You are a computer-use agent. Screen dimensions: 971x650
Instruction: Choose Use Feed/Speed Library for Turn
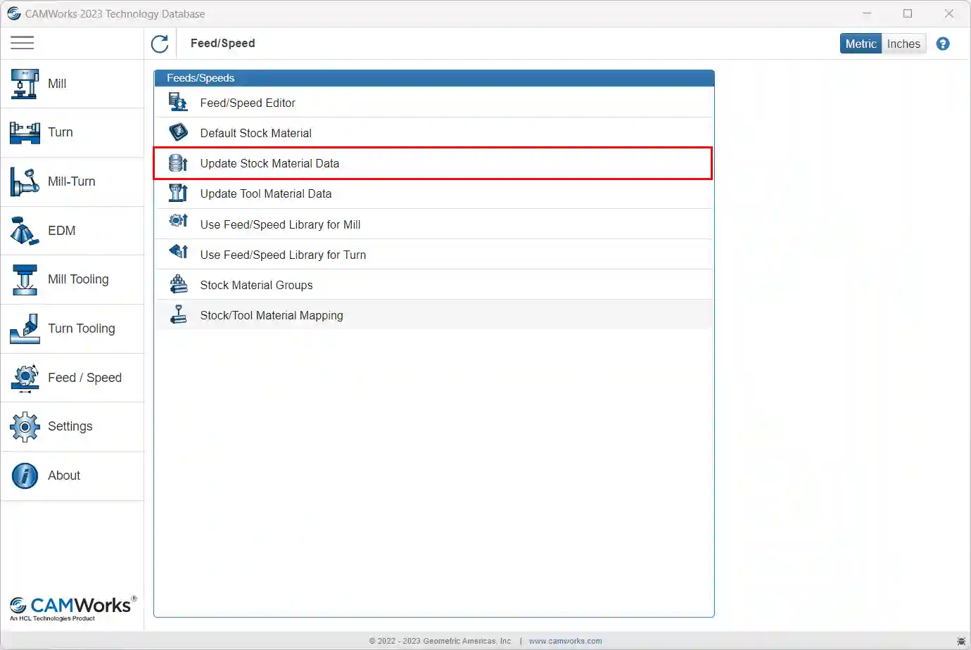click(x=433, y=255)
